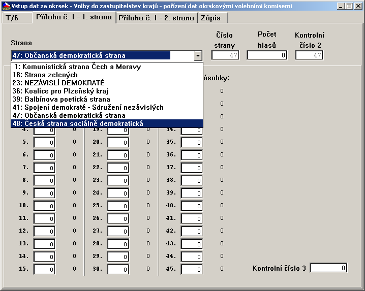Click the input field for candidate 12
Viewport: 365px width, 291px height.
44,231
